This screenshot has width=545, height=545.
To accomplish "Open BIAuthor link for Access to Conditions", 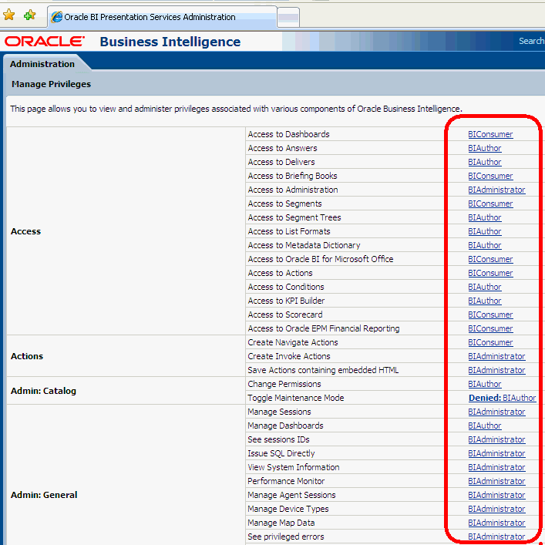I will 485,287.
